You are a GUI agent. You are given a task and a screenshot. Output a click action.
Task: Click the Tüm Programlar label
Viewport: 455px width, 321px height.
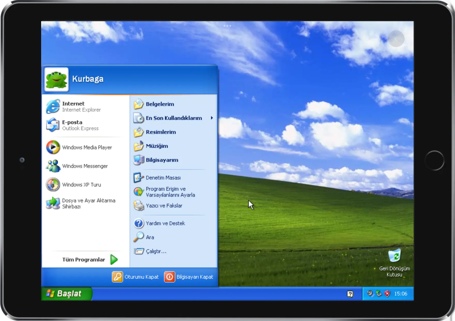[84, 259]
